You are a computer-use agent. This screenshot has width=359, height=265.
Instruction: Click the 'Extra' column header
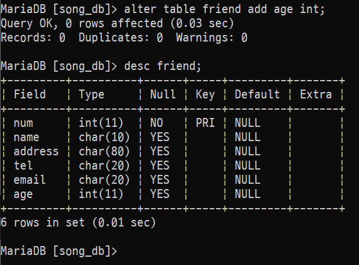[x=315, y=94]
